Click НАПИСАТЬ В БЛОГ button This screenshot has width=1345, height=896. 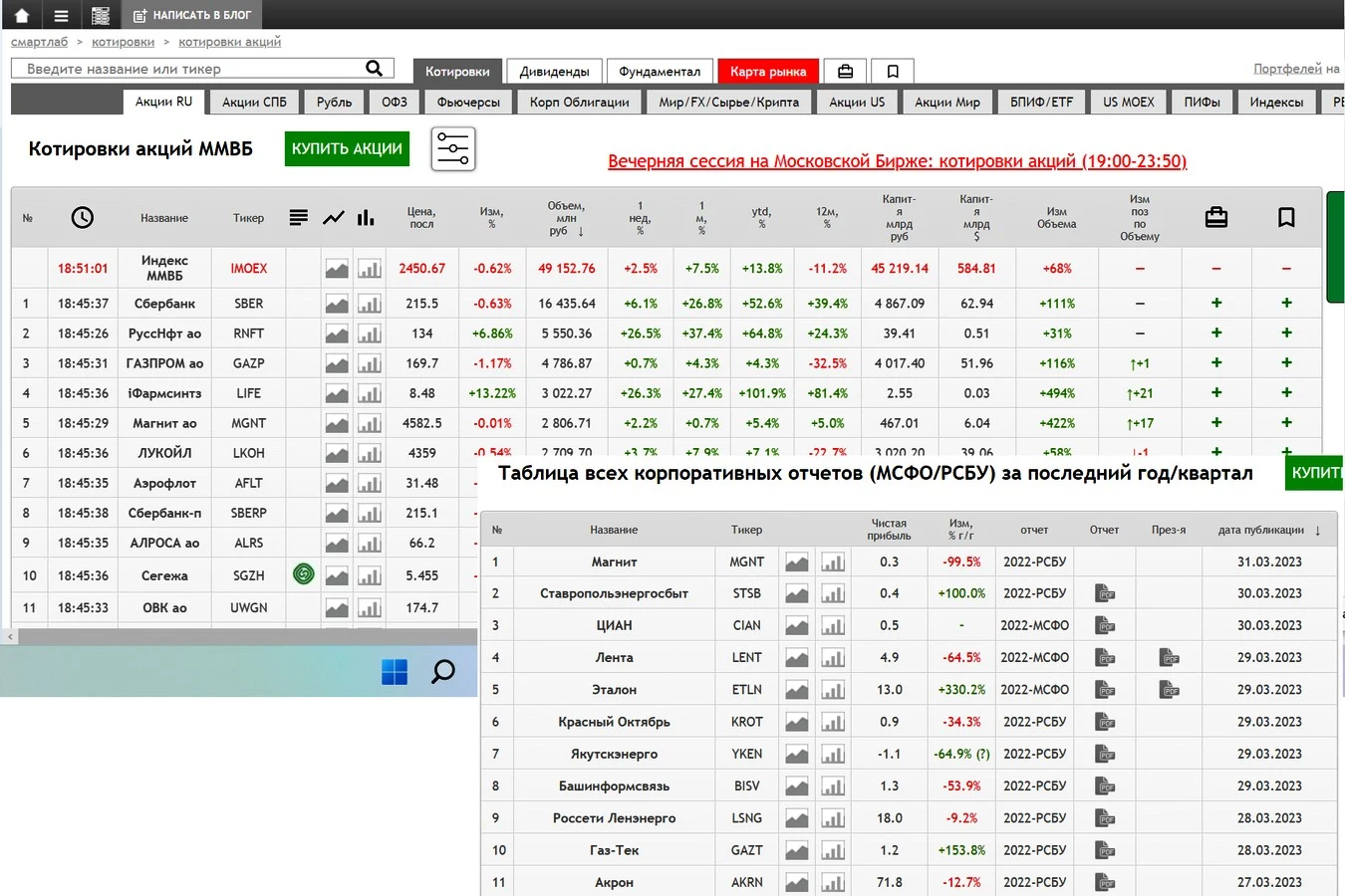pyautogui.click(x=192, y=15)
